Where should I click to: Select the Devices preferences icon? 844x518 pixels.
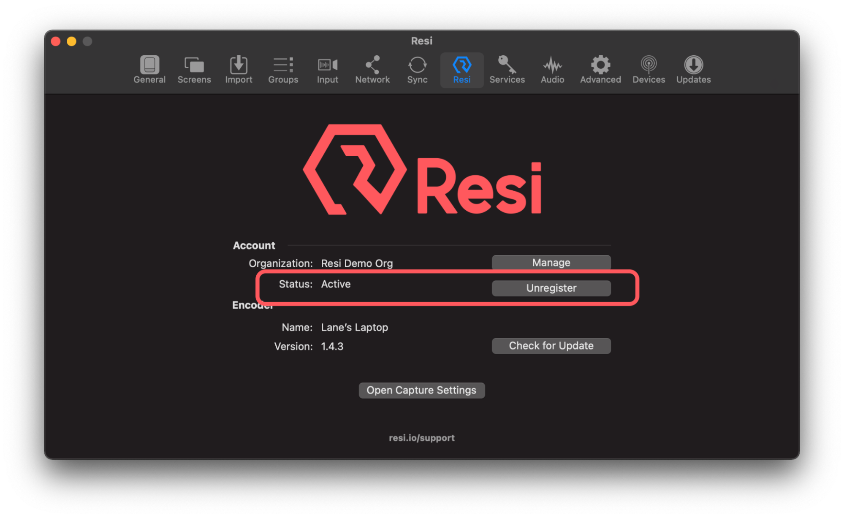pos(648,70)
